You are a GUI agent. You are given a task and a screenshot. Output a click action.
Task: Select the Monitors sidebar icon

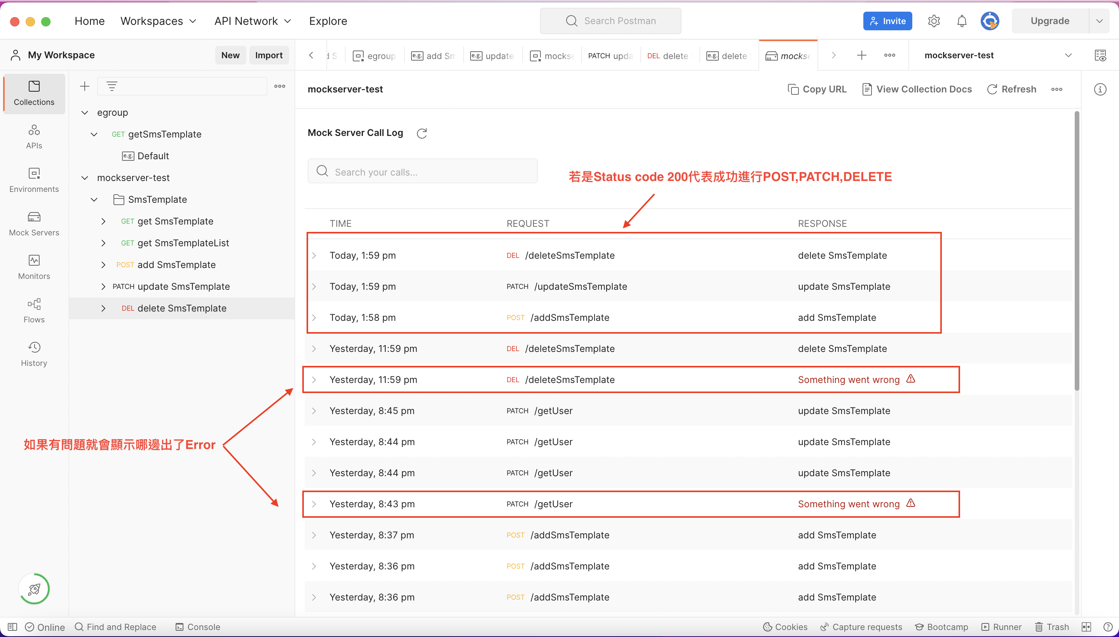point(34,266)
